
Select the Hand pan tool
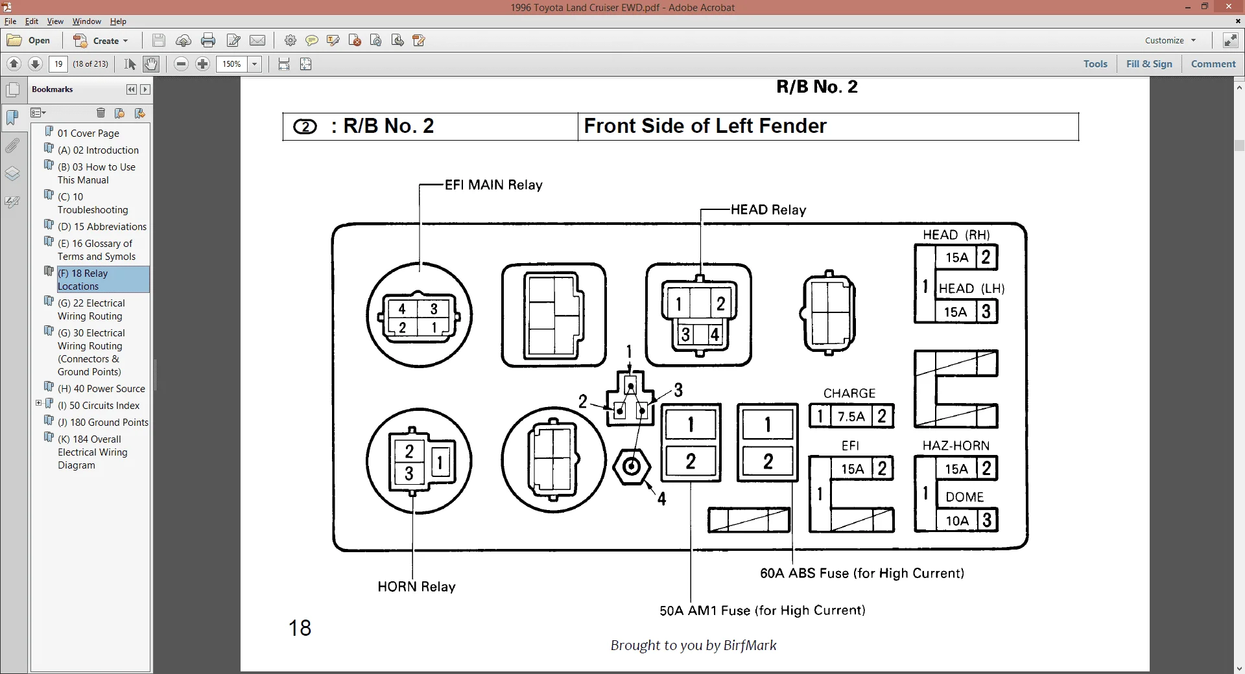click(x=150, y=64)
